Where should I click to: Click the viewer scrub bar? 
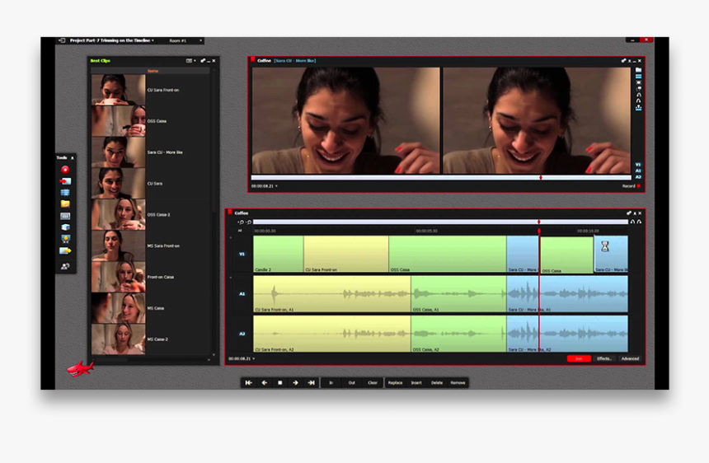[441, 177]
